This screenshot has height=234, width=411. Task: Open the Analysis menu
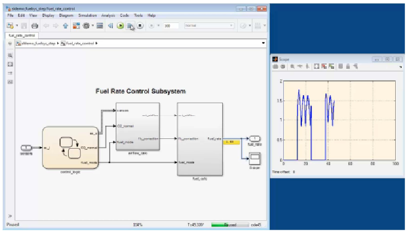pos(108,15)
